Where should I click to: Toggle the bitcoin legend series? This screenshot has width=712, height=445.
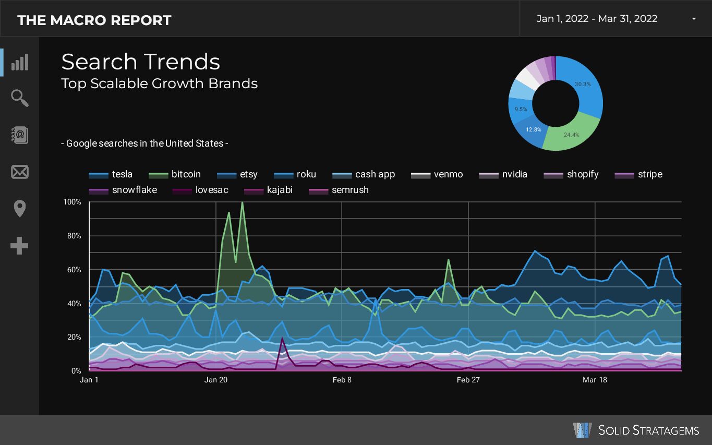click(175, 174)
